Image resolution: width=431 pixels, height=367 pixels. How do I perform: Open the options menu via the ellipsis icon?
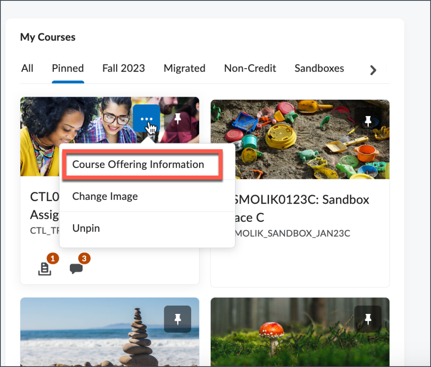pos(146,118)
